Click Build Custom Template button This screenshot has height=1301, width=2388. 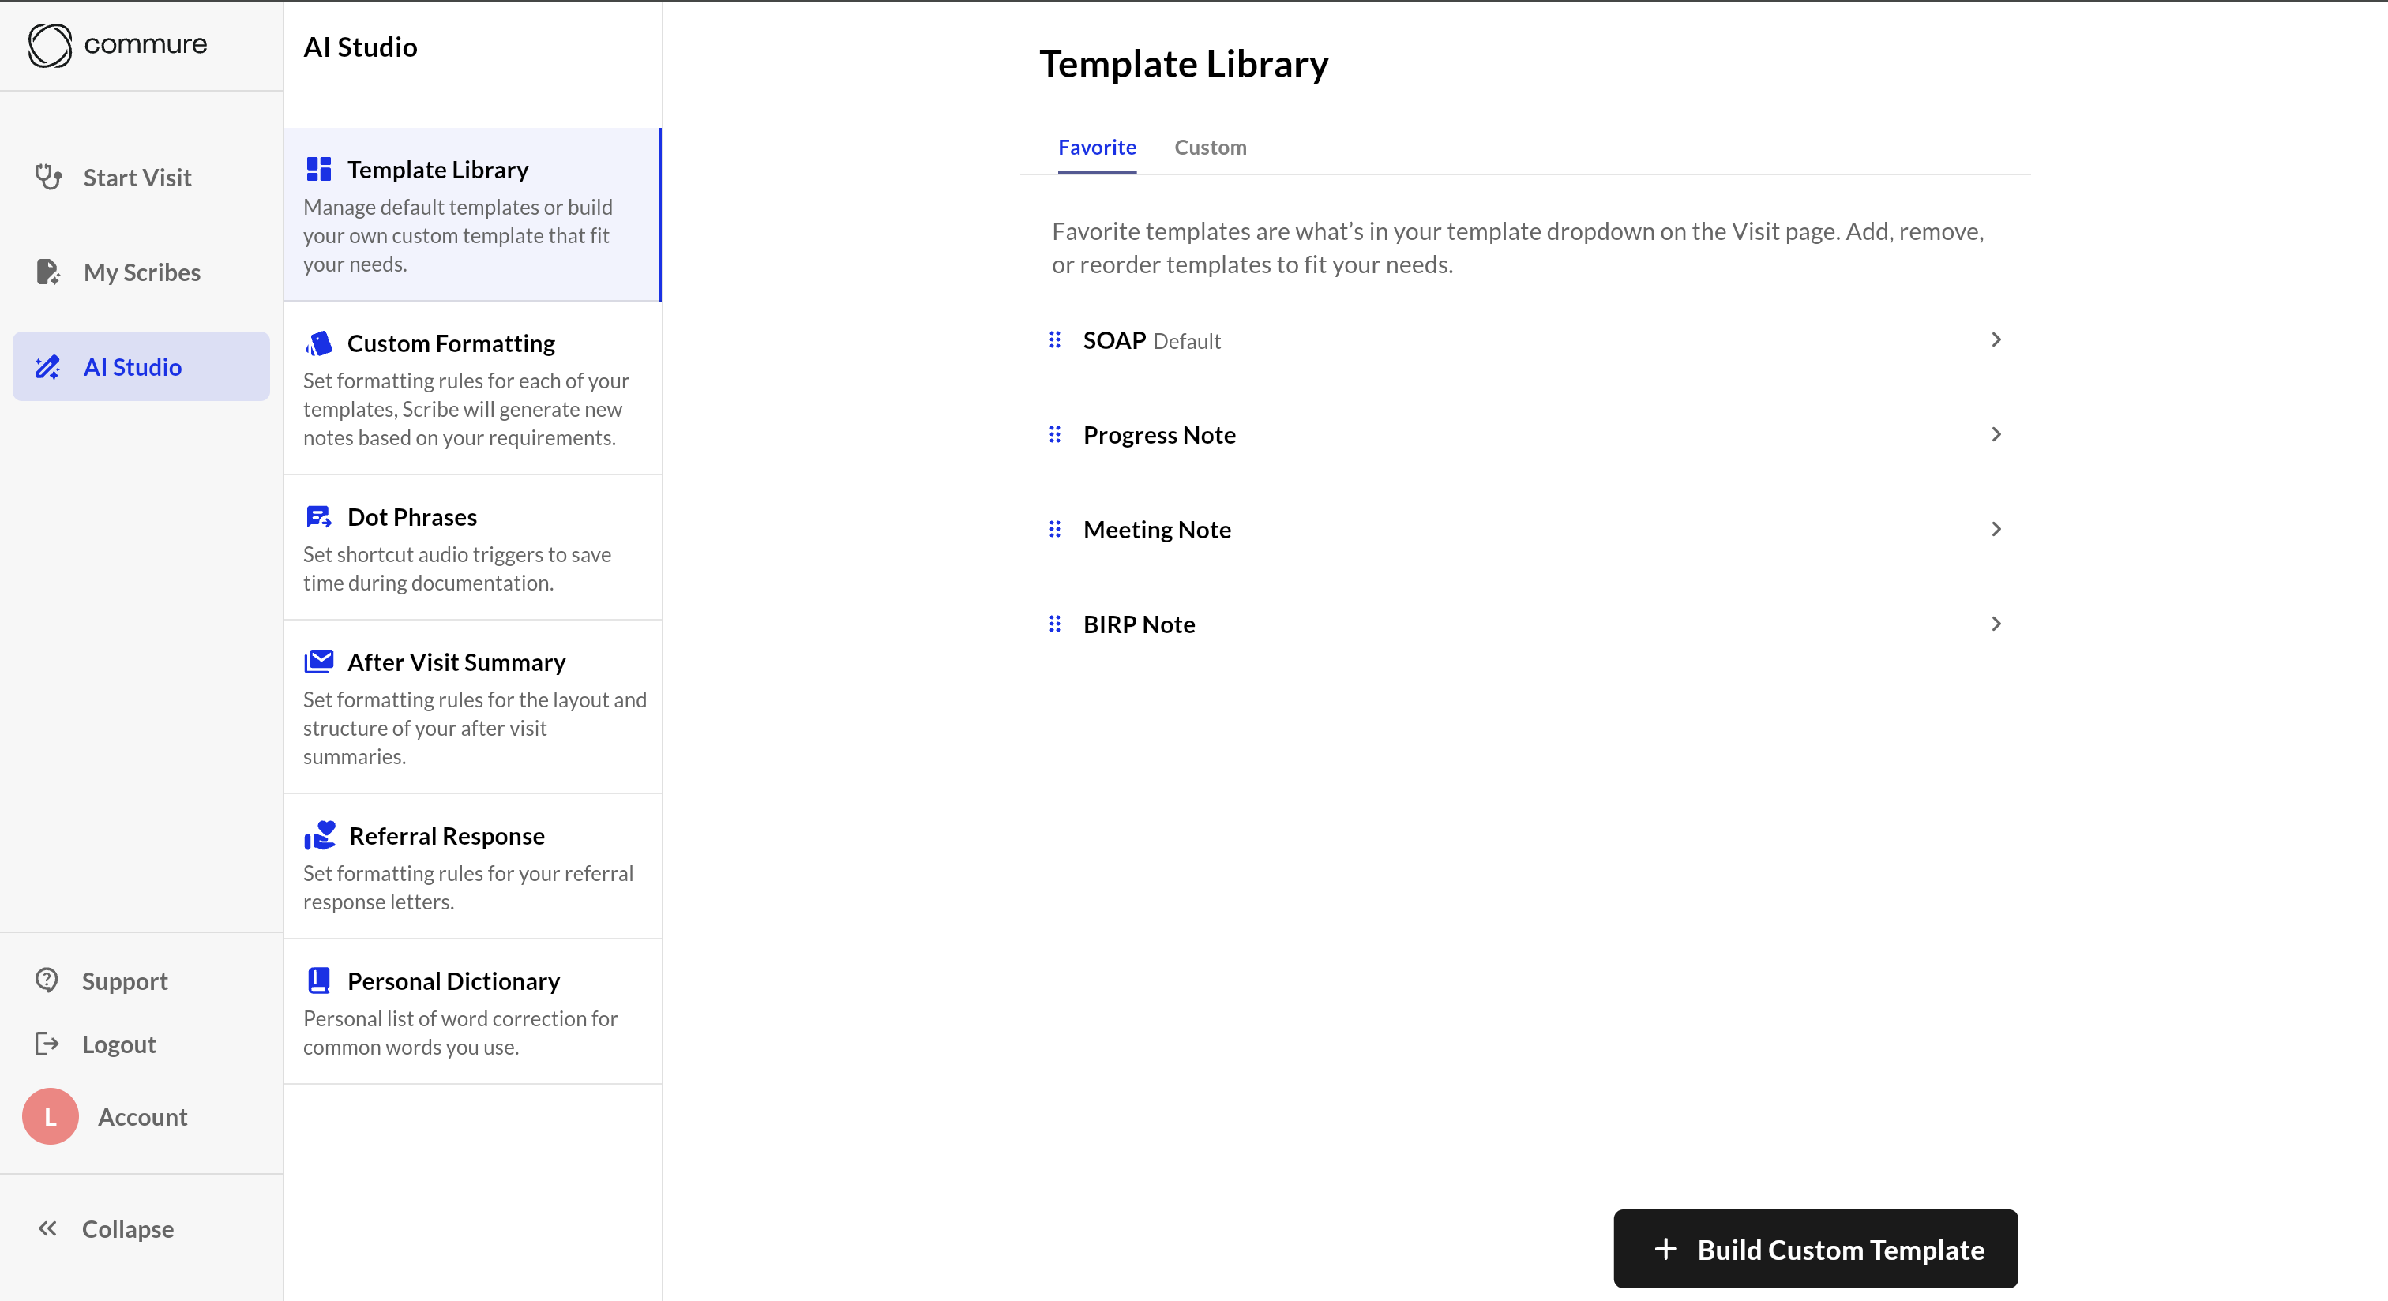(x=1815, y=1249)
